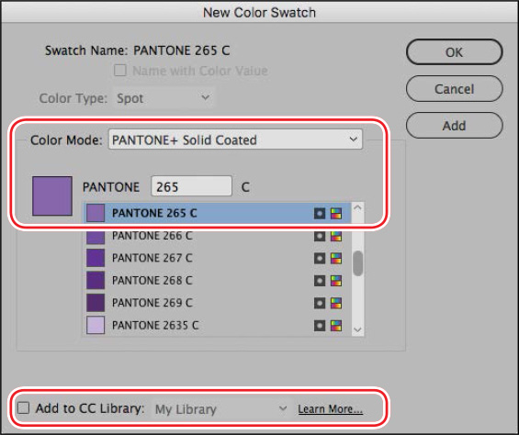Select the row text PANTONE 266 C
519x435 pixels.
point(152,236)
